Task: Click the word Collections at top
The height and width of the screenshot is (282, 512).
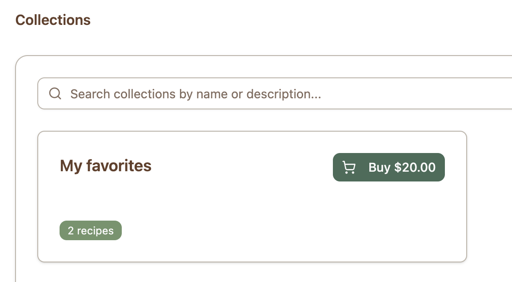Action: (x=53, y=20)
